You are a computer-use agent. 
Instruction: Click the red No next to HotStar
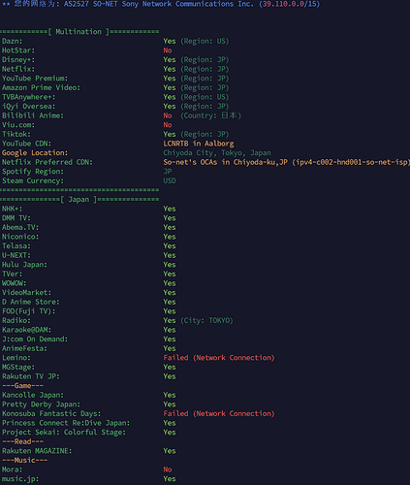pyautogui.click(x=168, y=50)
